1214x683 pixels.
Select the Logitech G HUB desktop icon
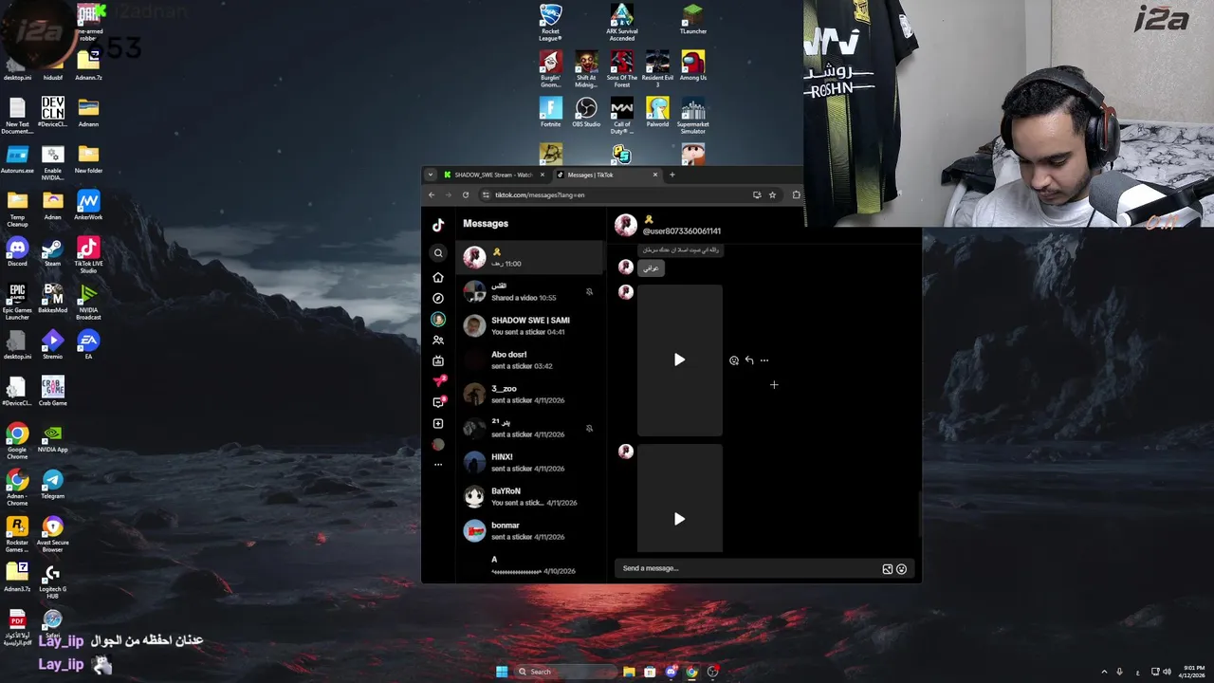(52, 581)
